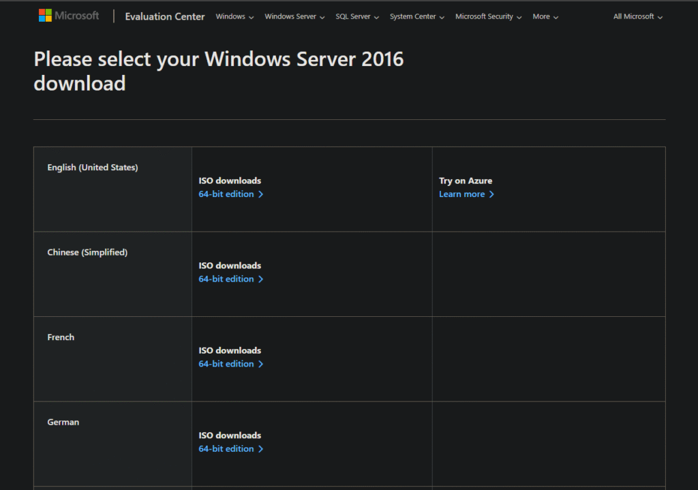Screen dimensions: 698x490
Task: Click the Try on Azure heading
Action: tap(466, 181)
